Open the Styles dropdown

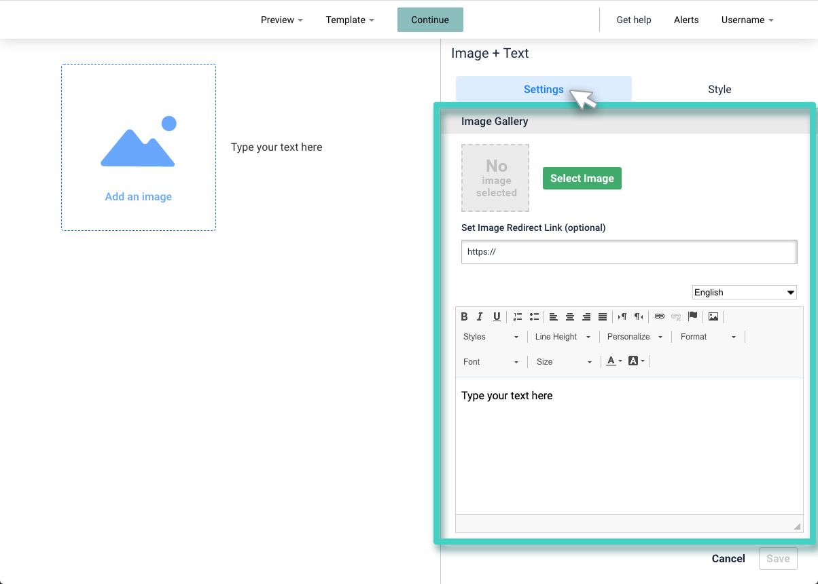[x=491, y=337]
